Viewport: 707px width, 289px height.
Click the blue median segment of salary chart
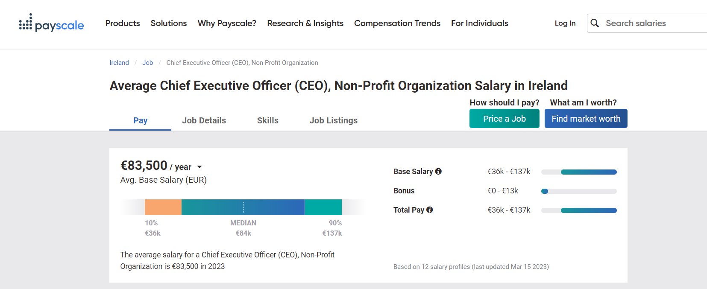click(243, 207)
